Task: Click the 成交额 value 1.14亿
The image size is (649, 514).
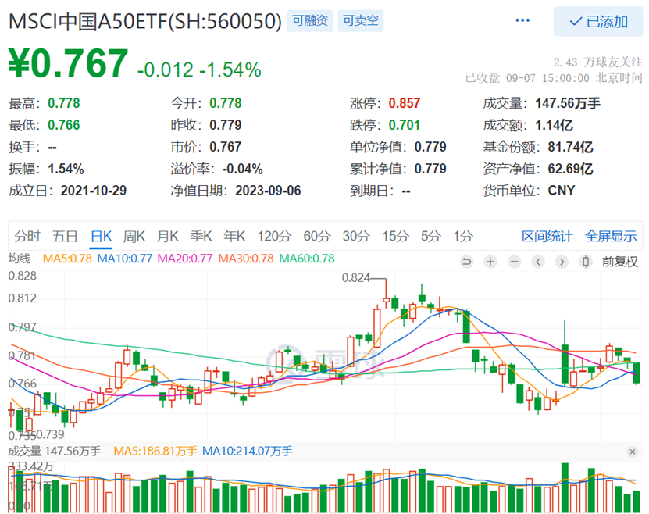Action: point(554,125)
